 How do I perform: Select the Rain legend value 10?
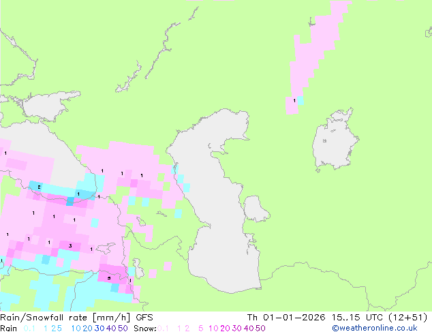(76, 329)
